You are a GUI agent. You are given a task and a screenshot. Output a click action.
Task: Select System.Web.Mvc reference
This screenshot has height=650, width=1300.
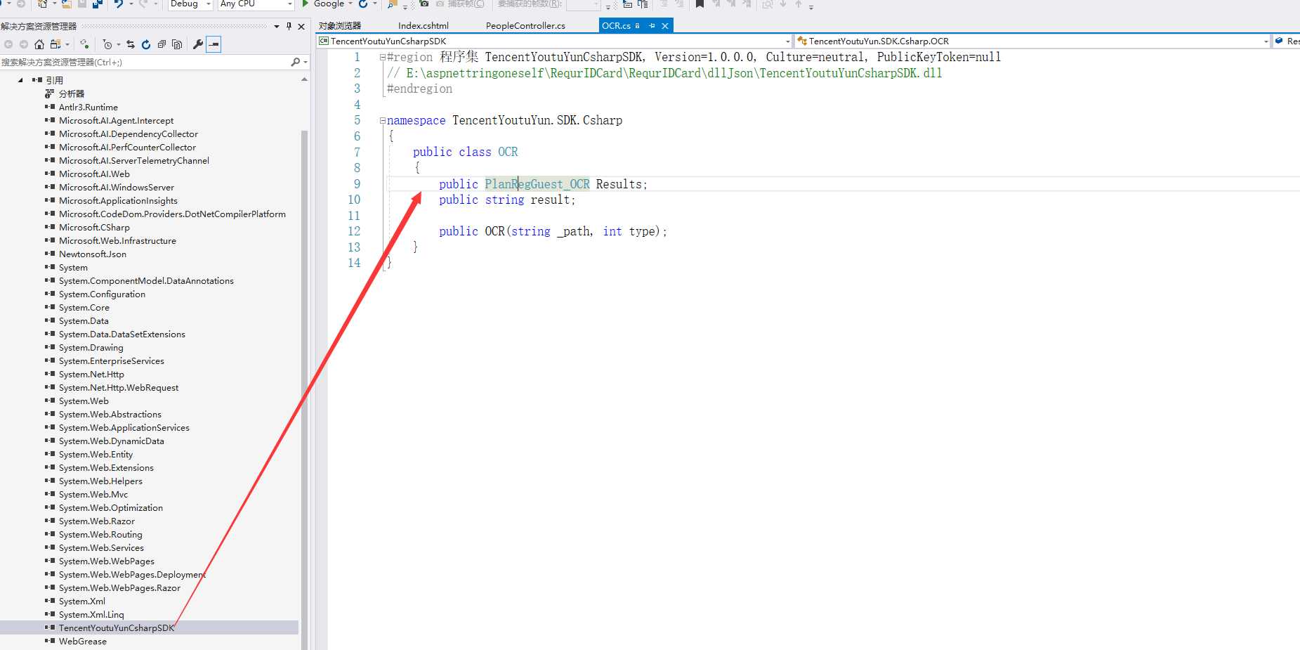93,495
